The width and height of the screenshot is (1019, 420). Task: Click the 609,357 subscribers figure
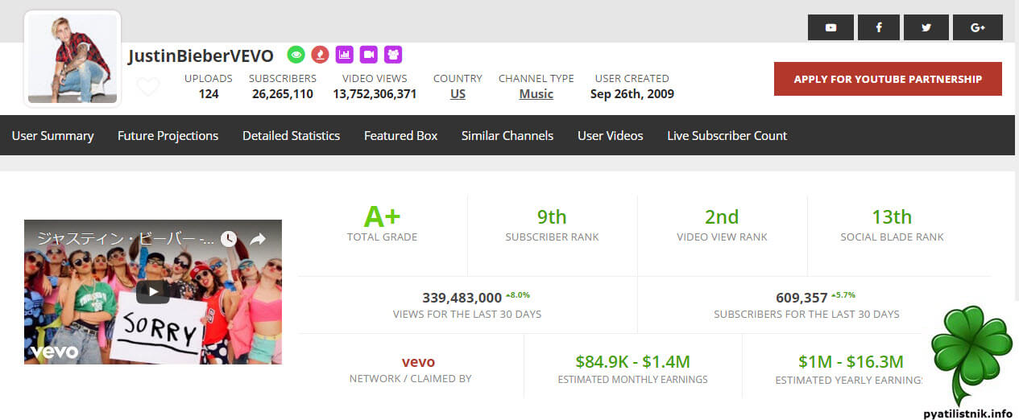click(x=802, y=298)
